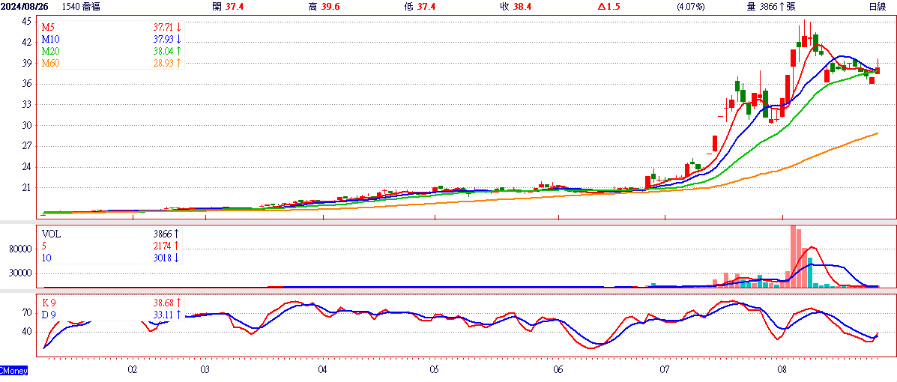The image size is (897, 382).
Task: Click the 日線 daily chart label
Action: pyautogui.click(x=877, y=7)
